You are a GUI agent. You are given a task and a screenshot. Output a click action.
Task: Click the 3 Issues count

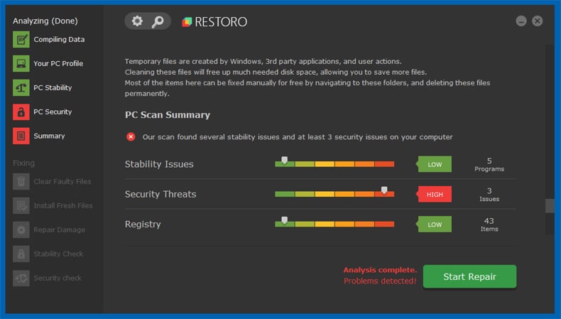point(489,195)
